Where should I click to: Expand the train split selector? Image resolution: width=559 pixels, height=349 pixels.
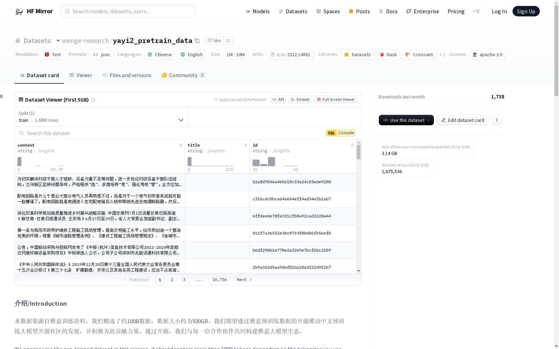(101, 117)
